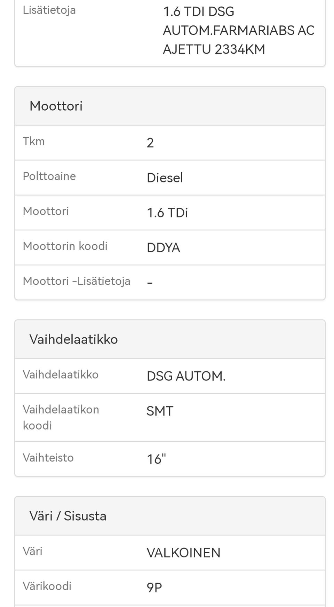Select the DSG AUTOM. gearbox value

(186, 376)
